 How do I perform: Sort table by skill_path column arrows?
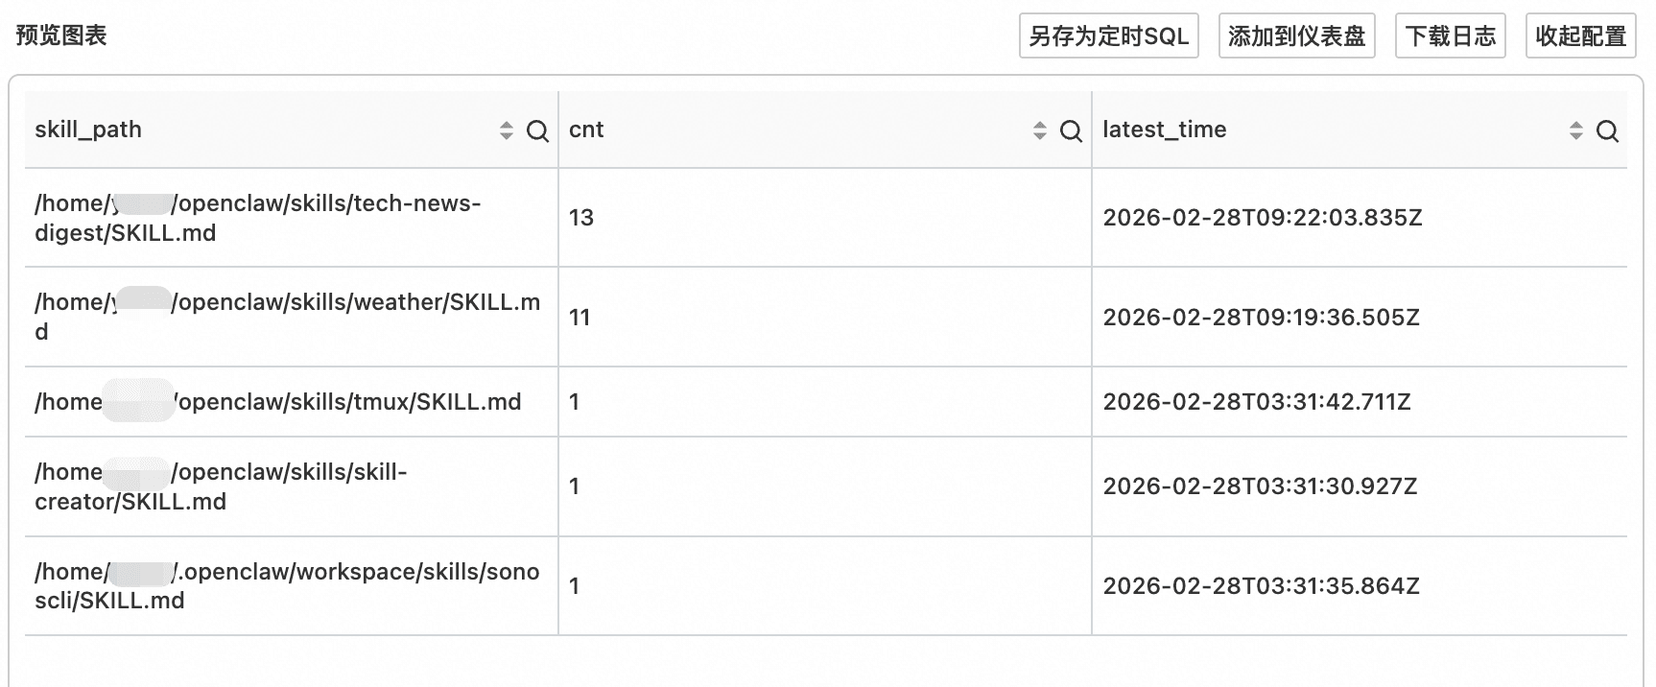pos(507,130)
